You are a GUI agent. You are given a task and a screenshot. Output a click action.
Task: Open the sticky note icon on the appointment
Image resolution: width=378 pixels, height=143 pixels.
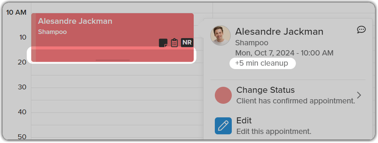pyautogui.click(x=163, y=43)
